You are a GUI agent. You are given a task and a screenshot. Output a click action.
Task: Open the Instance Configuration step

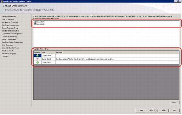click(10, 22)
